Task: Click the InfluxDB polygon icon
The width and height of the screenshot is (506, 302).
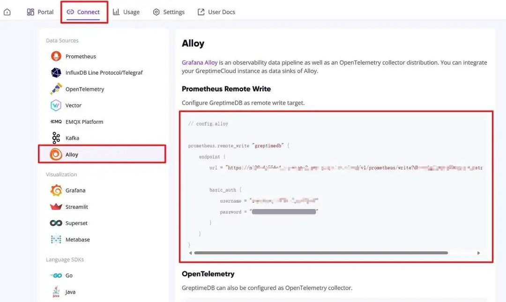Action: (56, 73)
